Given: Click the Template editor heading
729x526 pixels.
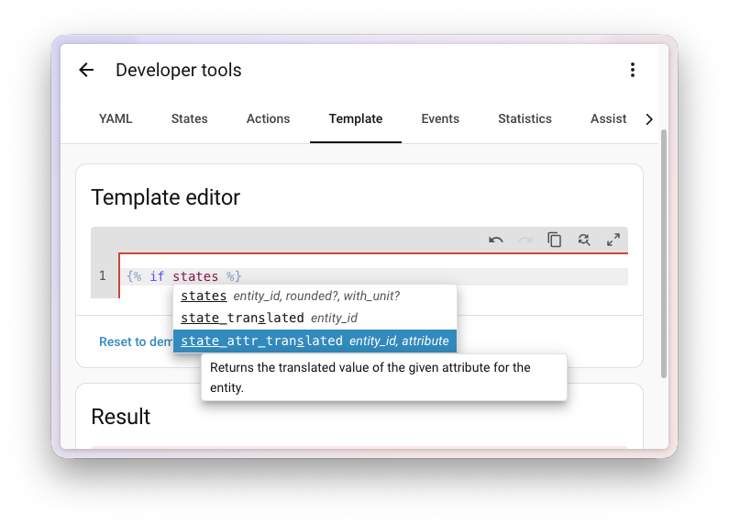Looking at the screenshot, I should 165,197.
